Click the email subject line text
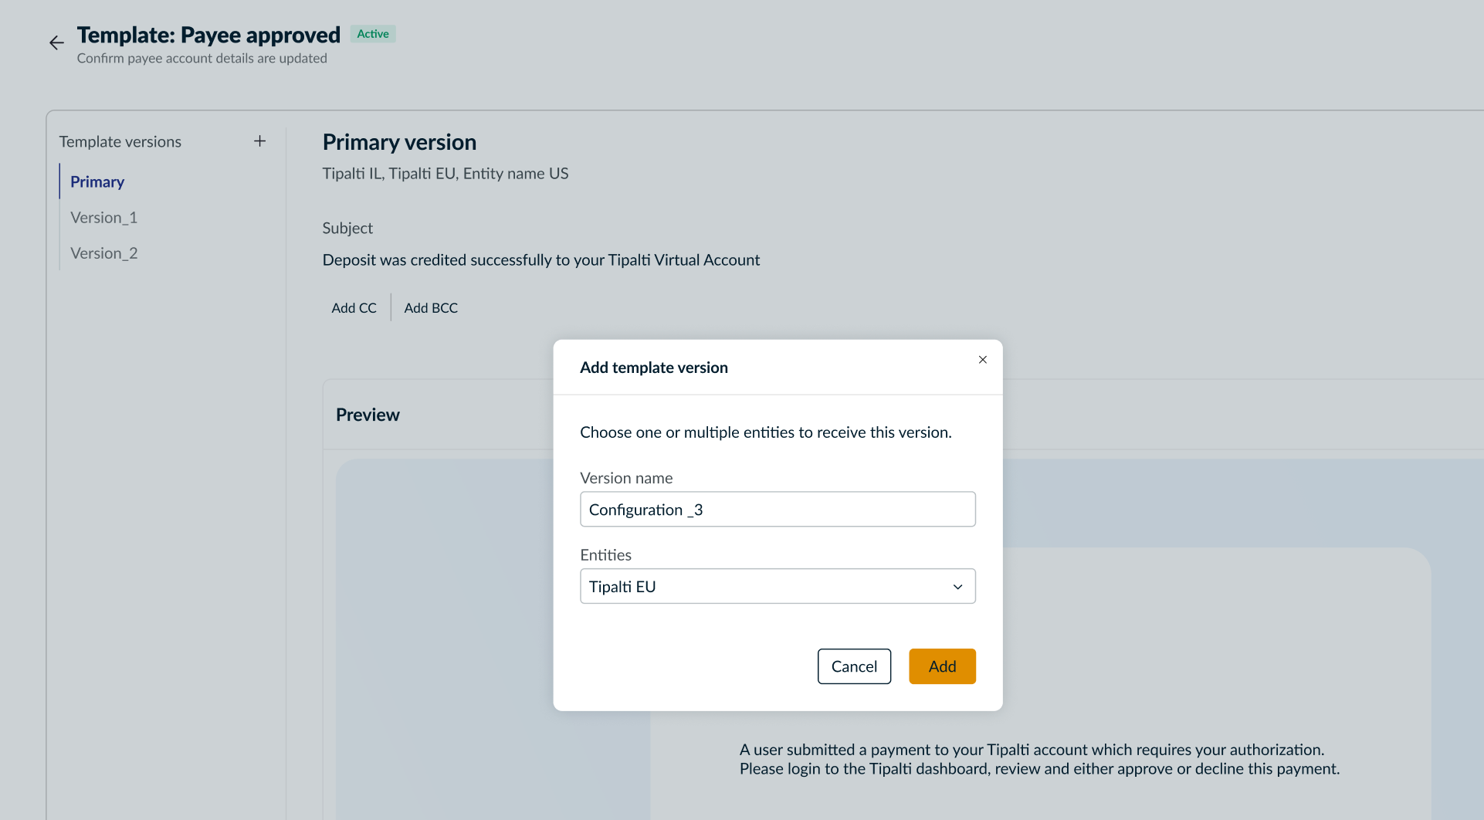The image size is (1484, 820). (x=541, y=259)
